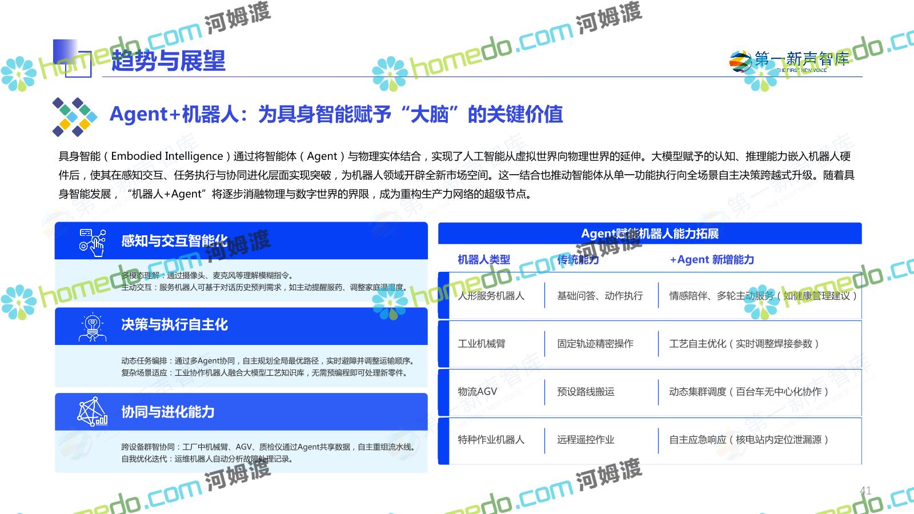Screen dimensions: 914x514
Task: Click the network graph icon beside 协同与进化能力
Action: click(93, 412)
